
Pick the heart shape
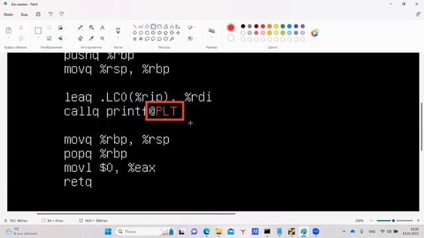tap(166, 39)
